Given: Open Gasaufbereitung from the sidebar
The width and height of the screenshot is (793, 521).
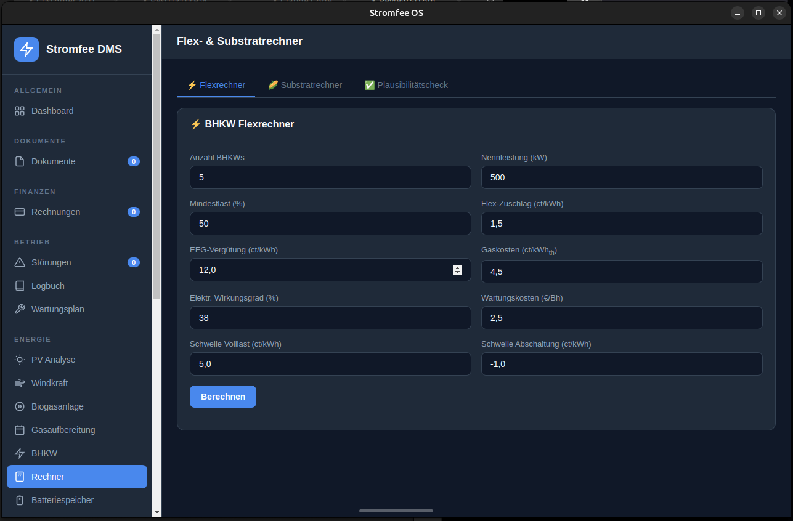Looking at the screenshot, I should click(x=63, y=430).
